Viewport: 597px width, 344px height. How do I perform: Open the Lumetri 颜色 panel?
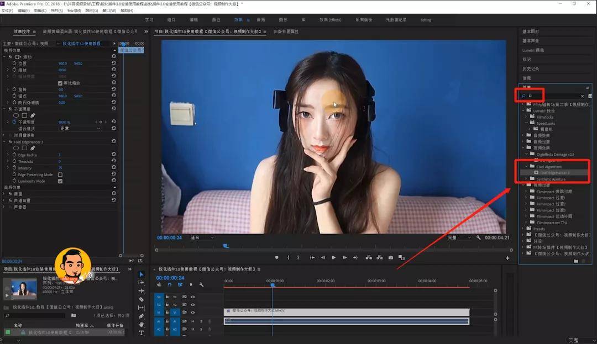(x=533, y=50)
